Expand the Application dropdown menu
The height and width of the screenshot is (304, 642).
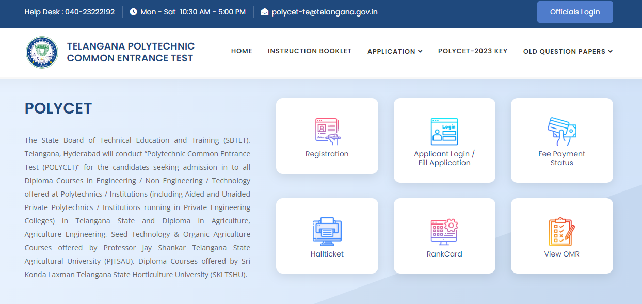point(395,51)
